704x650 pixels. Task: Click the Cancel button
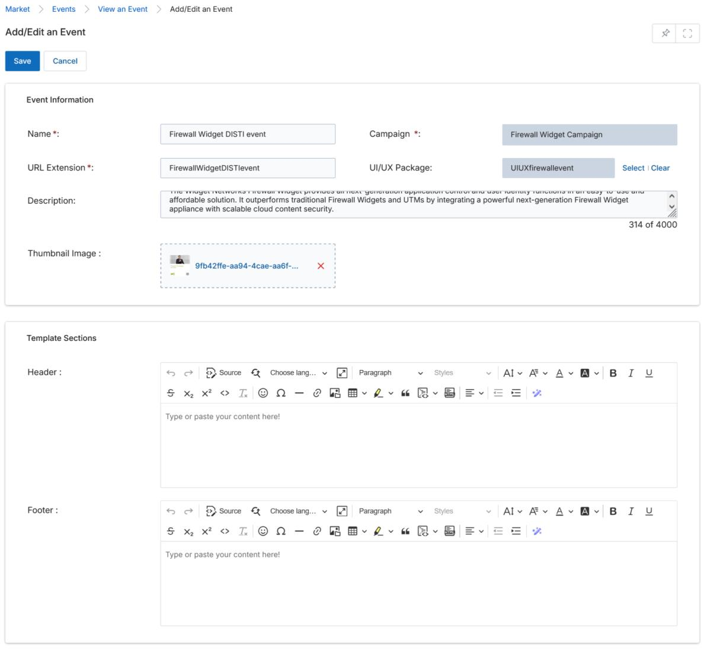tap(65, 61)
